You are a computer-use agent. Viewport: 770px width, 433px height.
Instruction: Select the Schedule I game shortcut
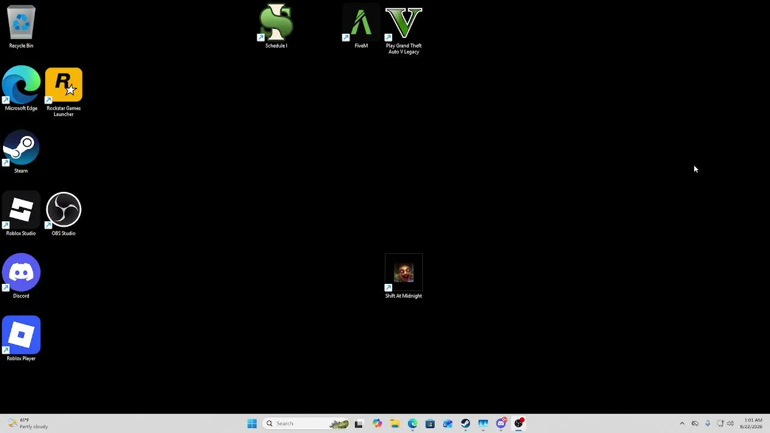click(x=276, y=26)
